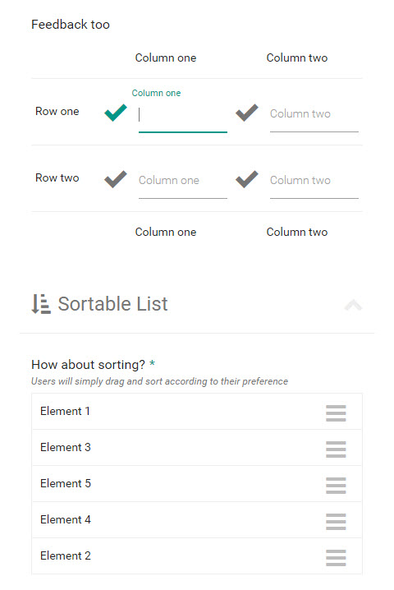Toggle checkmark for Row two Column one
394x590 pixels.
point(116,179)
